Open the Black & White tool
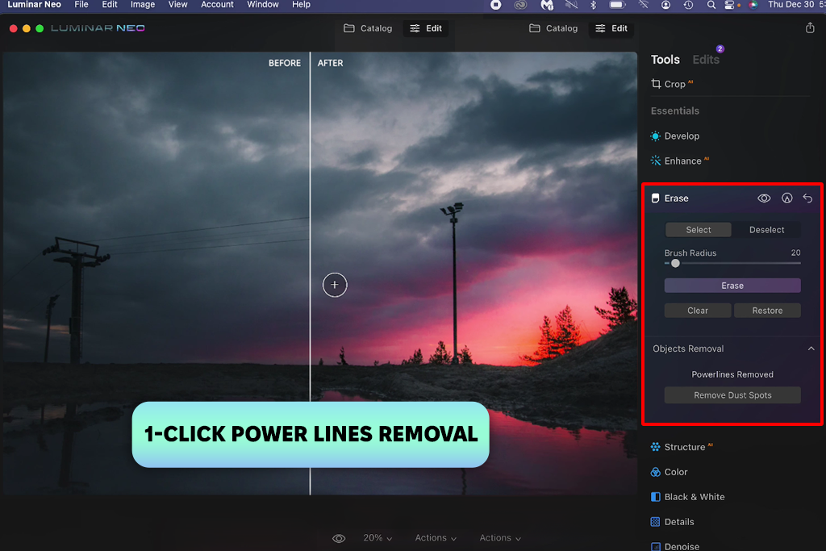 (x=687, y=497)
